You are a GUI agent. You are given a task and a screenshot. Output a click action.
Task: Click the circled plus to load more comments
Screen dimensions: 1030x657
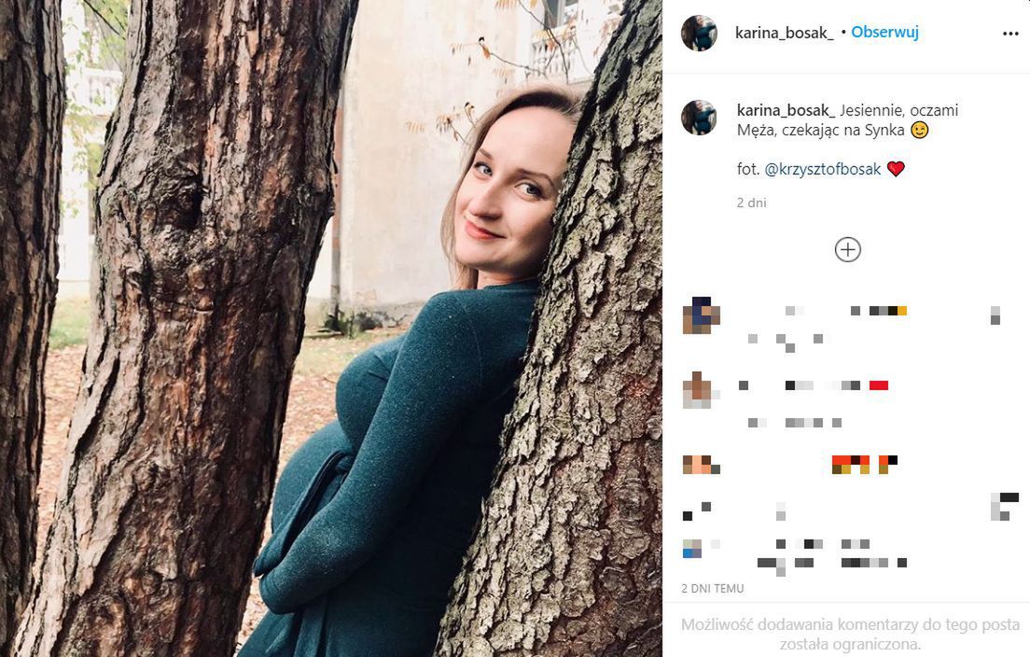pos(847,249)
